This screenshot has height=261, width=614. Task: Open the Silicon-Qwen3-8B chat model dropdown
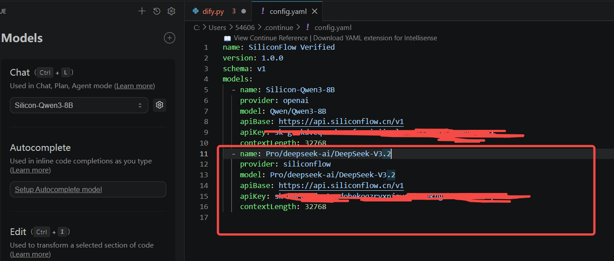point(79,105)
